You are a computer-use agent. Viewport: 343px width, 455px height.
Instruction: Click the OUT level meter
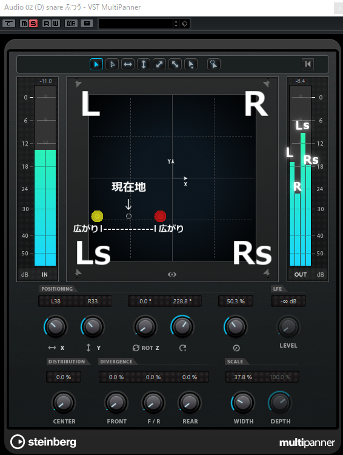pyautogui.click(x=300, y=175)
